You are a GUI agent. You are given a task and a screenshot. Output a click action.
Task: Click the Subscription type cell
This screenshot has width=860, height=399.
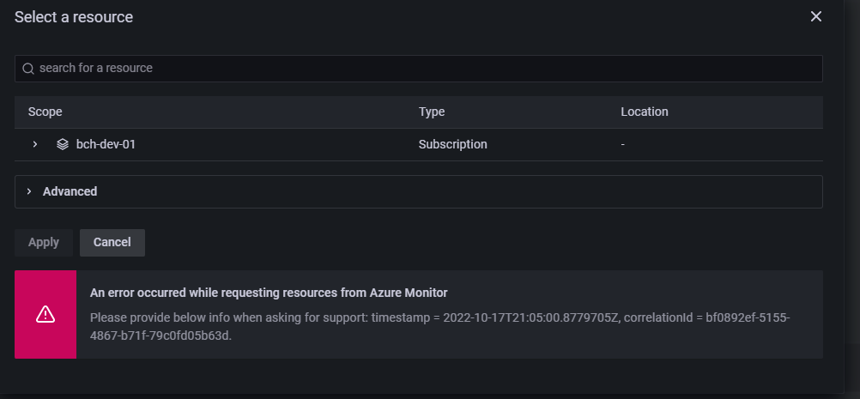[452, 144]
